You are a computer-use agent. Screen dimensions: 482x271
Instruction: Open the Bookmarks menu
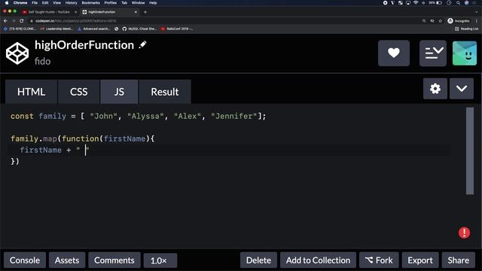(x=90, y=3)
